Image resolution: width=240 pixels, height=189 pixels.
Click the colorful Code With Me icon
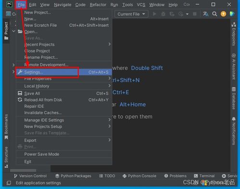coord(232,14)
